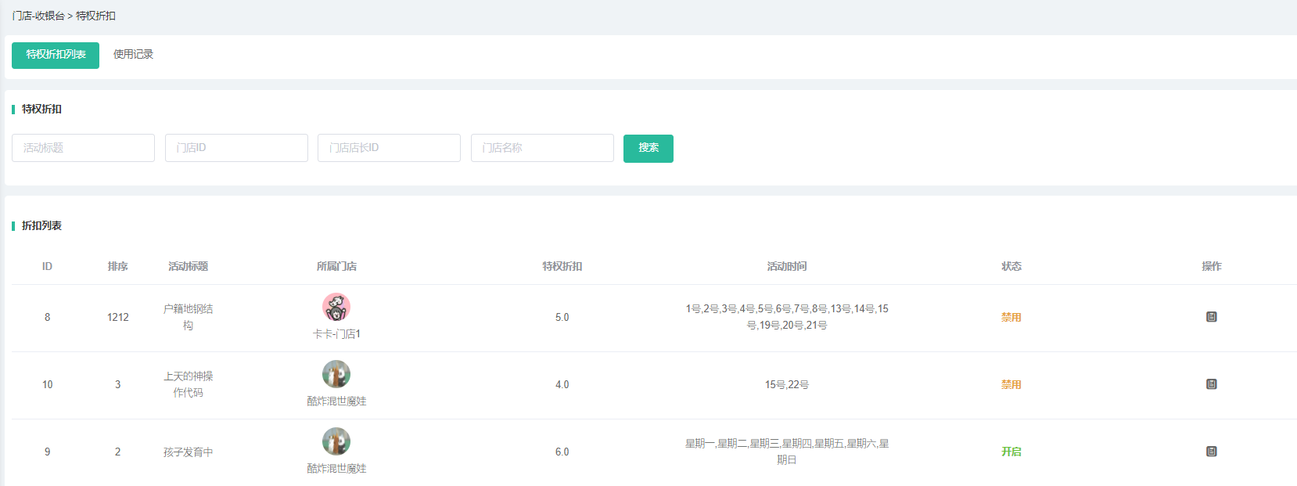Click the 操作 column header
The width and height of the screenshot is (1297, 486).
pyautogui.click(x=1211, y=267)
